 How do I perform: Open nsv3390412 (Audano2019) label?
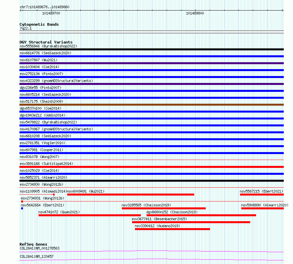click(x=157, y=226)
